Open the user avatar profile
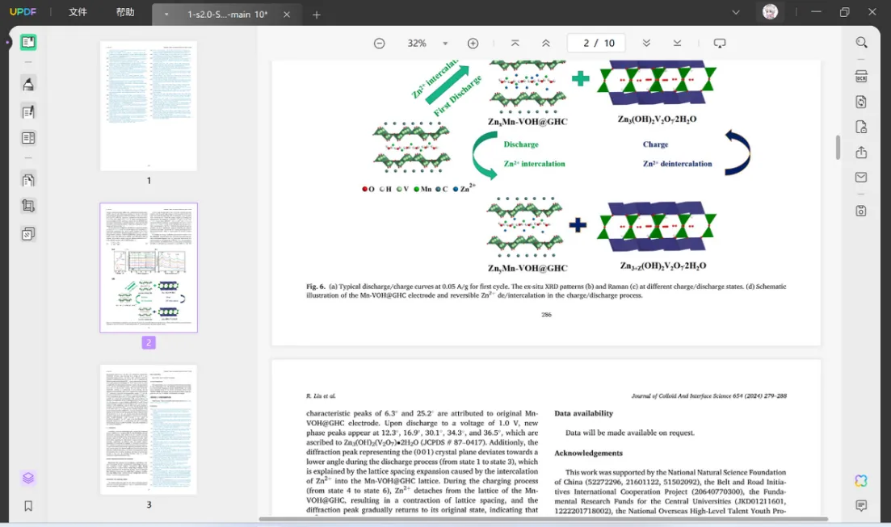The image size is (891, 527). tap(770, 12)
